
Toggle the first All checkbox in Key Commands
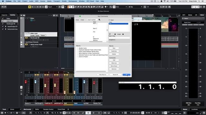77,20
